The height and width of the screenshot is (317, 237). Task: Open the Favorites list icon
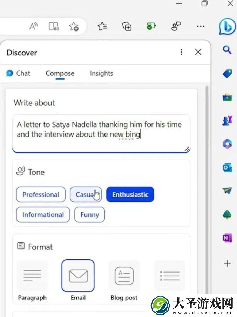(102, 26)
